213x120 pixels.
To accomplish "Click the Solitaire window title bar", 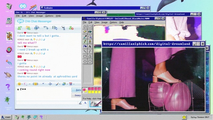I will [95, 8].
